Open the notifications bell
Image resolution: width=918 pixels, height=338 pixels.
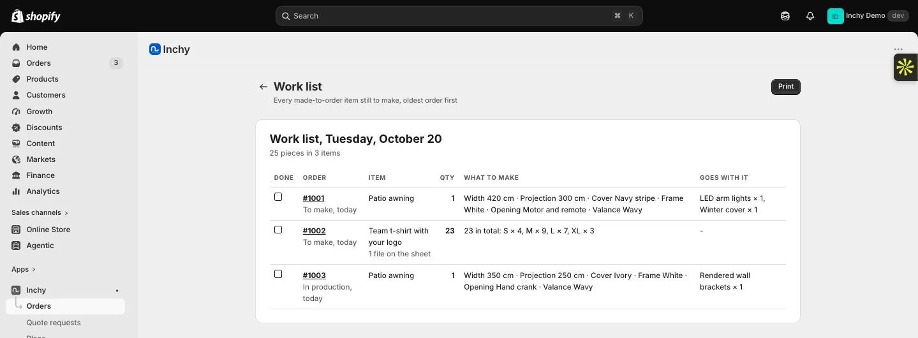(x=810, y=16)
